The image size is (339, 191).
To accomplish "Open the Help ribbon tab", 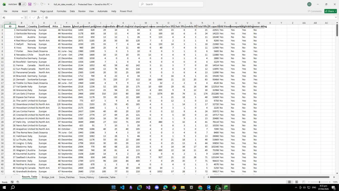I will pos(114,11).
